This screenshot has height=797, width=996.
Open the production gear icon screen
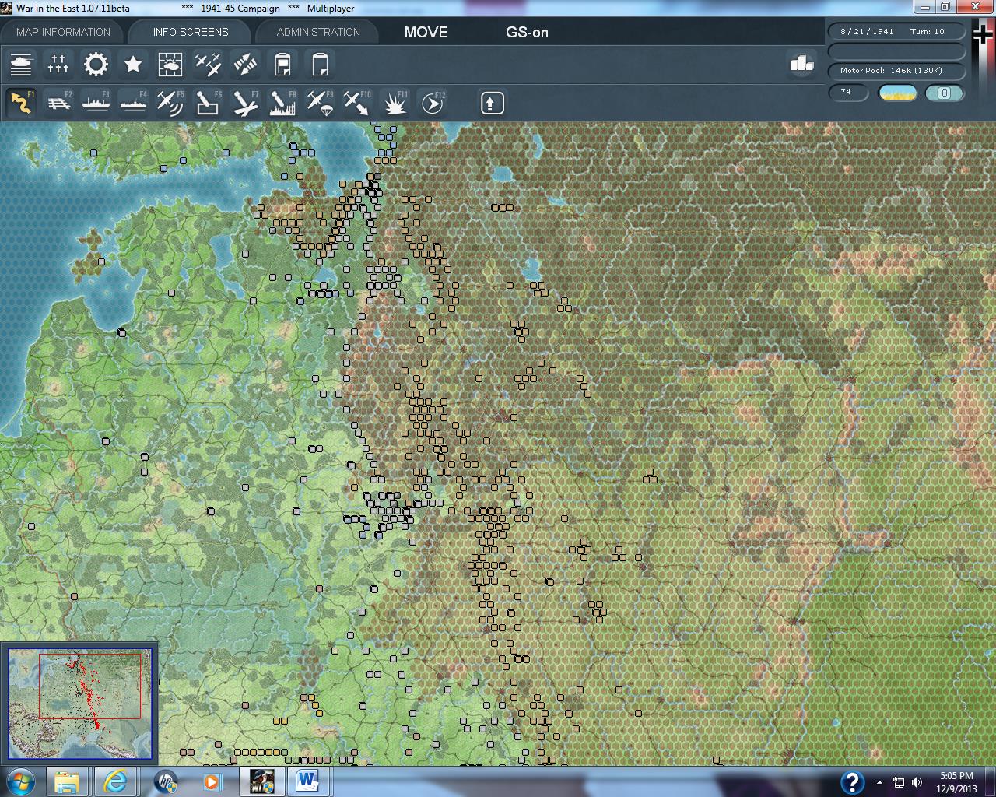[96, 65]
